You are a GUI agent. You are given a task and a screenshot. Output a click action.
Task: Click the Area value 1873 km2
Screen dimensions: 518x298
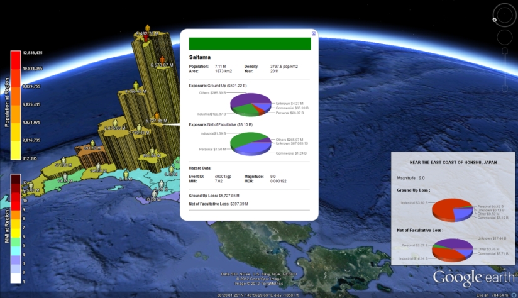tap(223, 71)
